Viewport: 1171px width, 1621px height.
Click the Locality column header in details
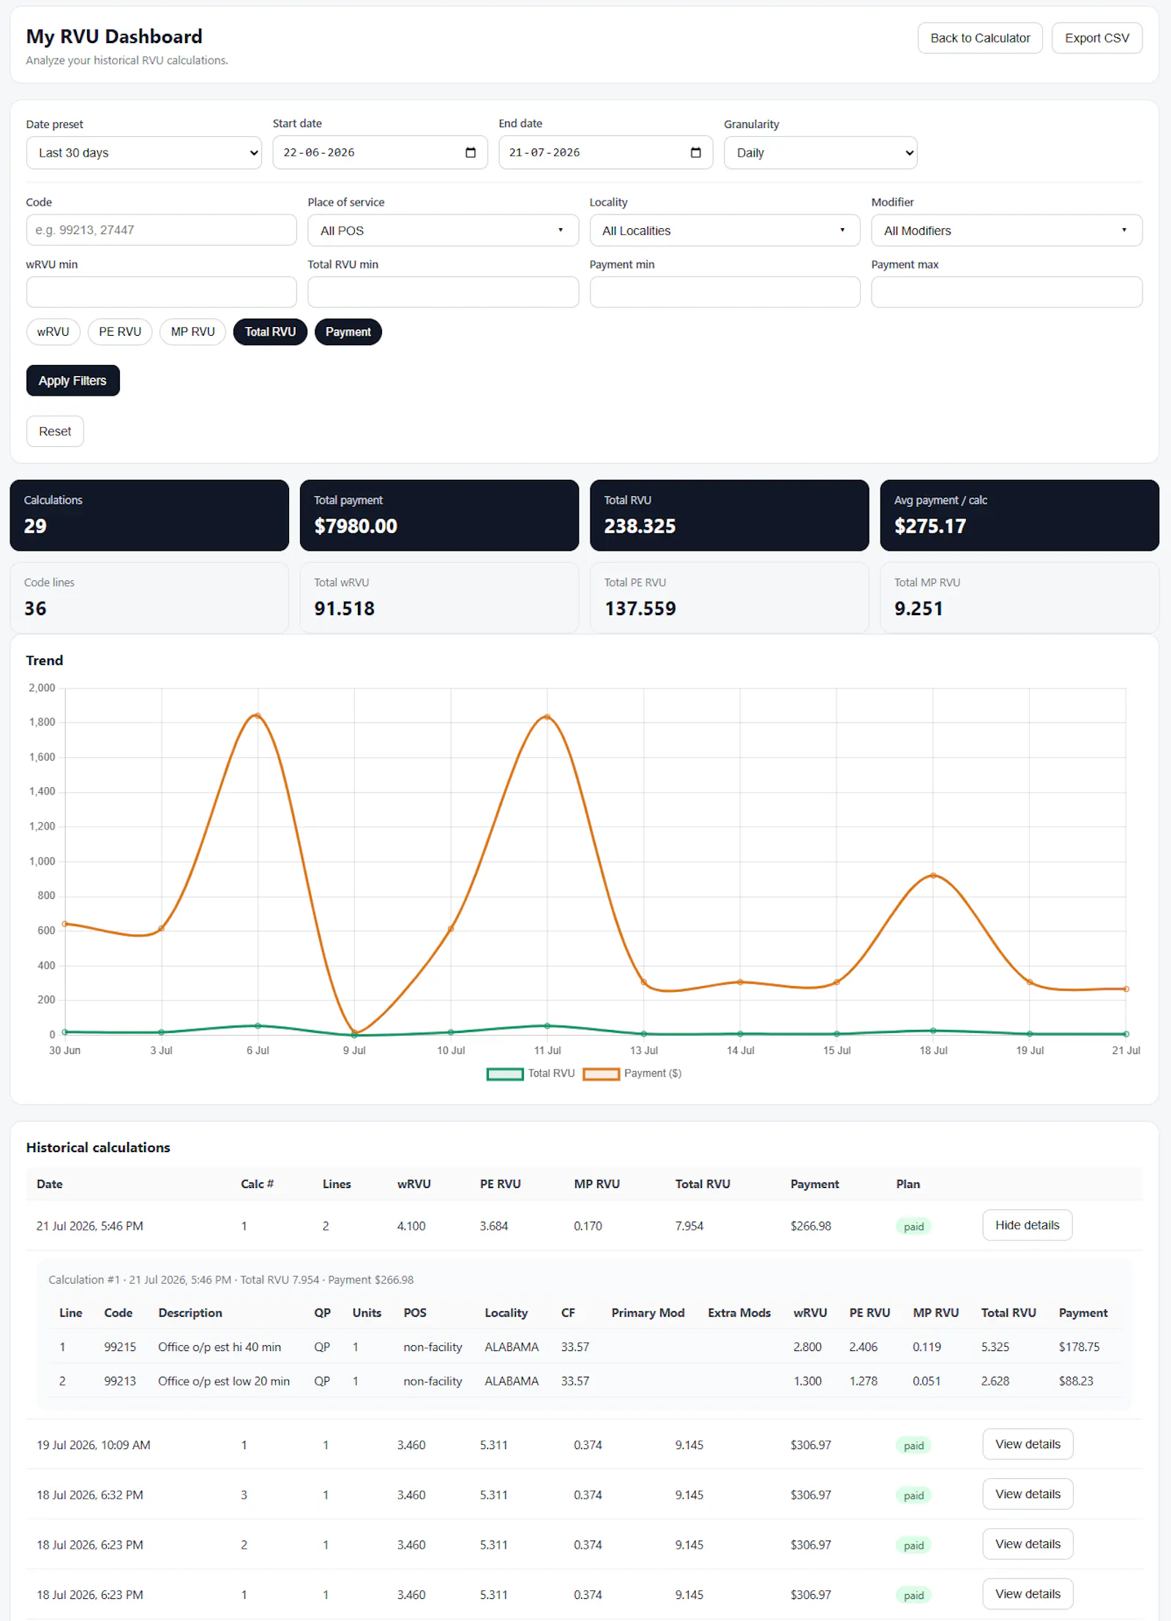[x=506, y=1313]
